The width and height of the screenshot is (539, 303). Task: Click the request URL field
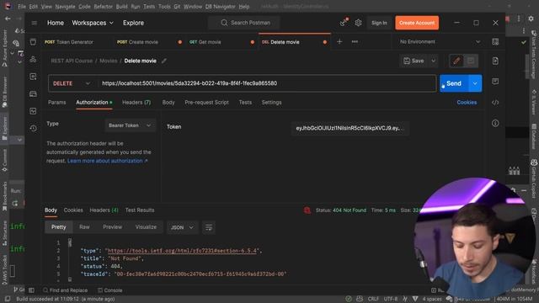(266, 83)
